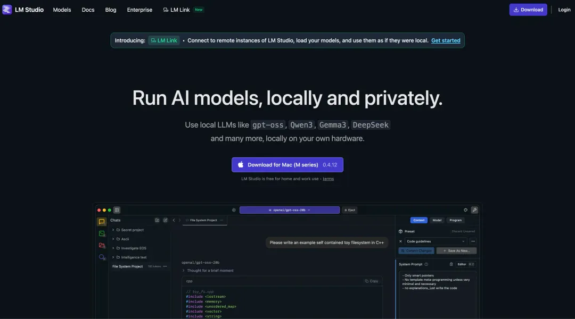This screenshot has width=575, height=319.
Task: Open preset more options ellipsis
Action: [473, 241]
